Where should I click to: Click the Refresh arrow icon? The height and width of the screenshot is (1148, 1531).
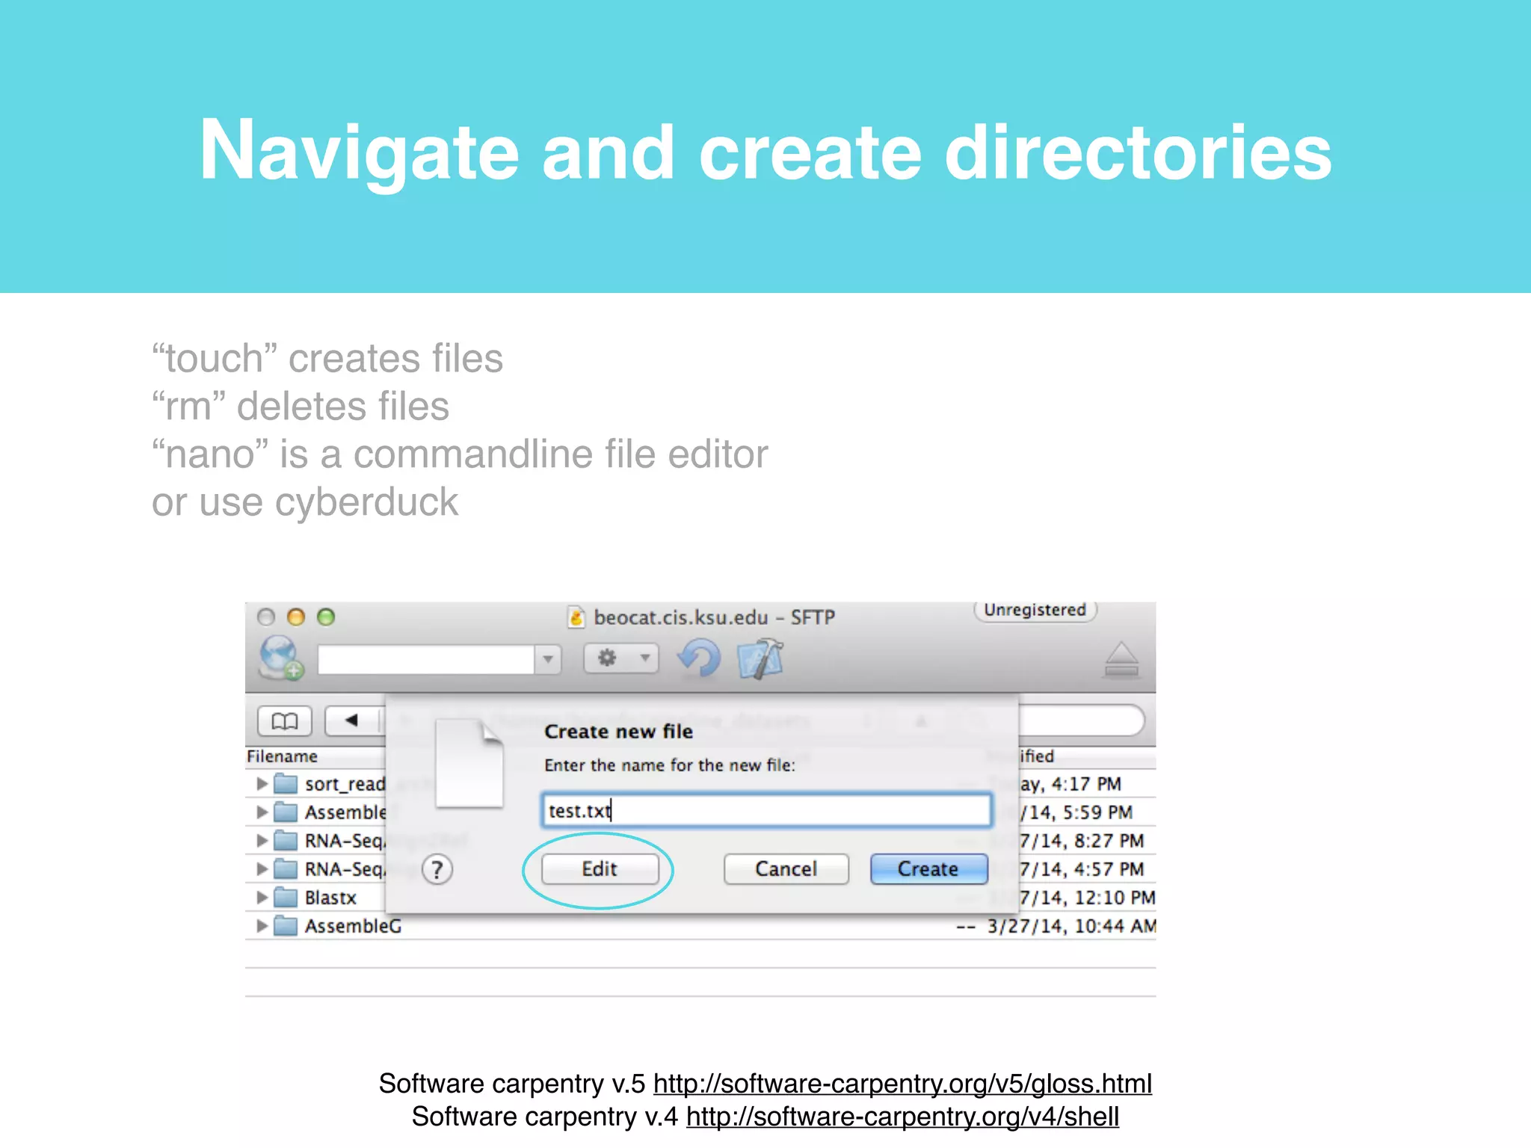699,658
